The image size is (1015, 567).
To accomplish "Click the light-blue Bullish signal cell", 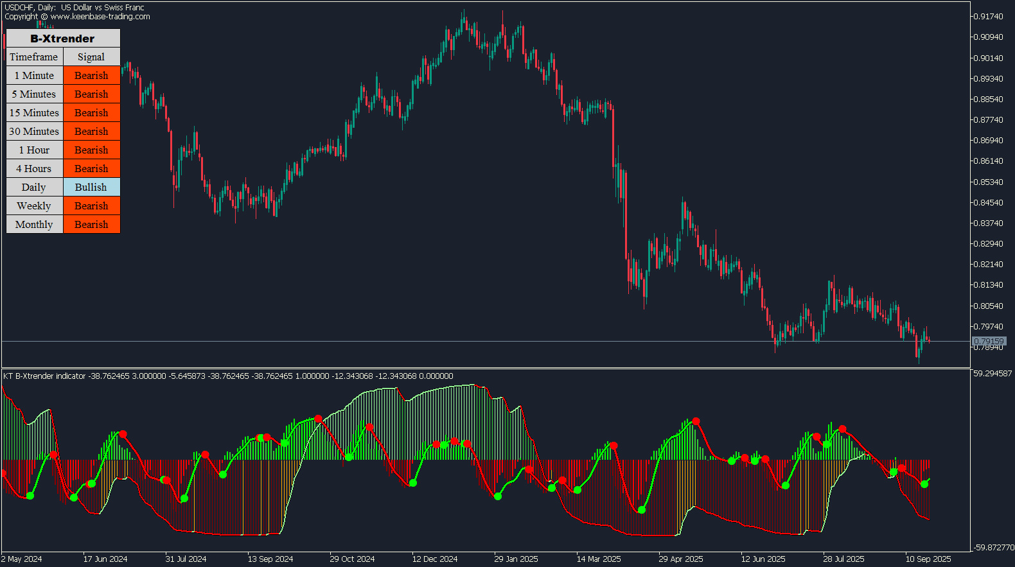I will [91, 188].
